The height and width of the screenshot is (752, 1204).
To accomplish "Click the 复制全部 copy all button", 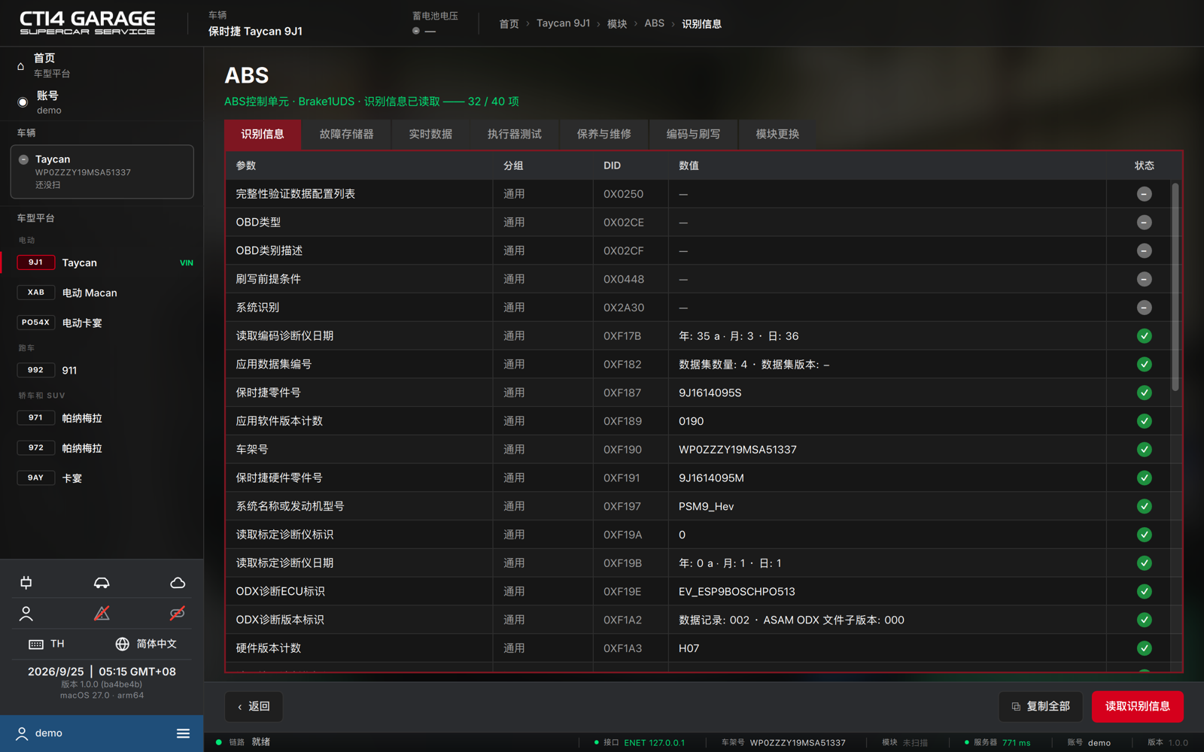I will coord(1041,706).
